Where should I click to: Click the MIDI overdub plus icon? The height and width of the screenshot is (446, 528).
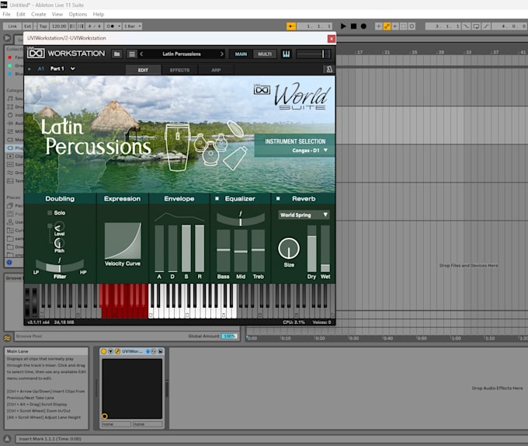coord(378,26)
